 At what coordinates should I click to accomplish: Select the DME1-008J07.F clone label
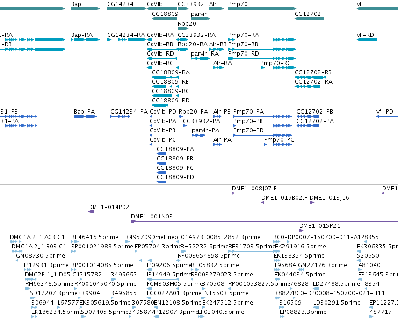point(254,188)
